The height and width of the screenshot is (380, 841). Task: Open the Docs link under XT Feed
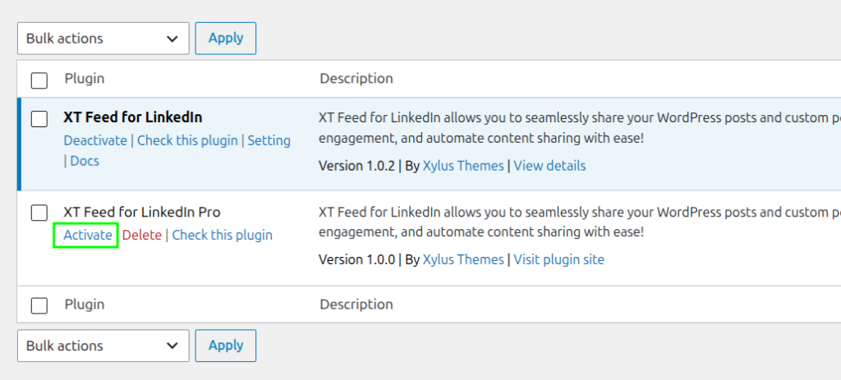[85, 161]
